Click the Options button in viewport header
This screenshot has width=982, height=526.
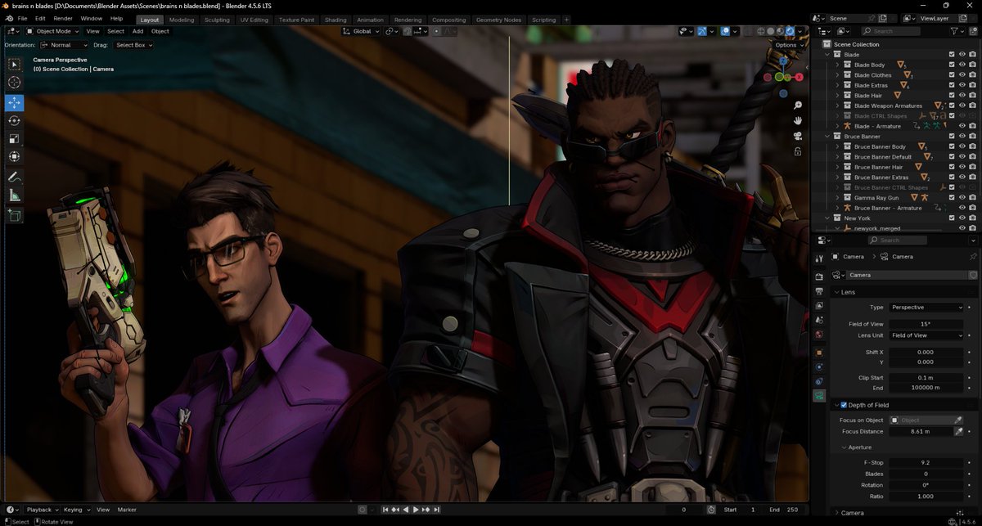click(x=788, y=45)
